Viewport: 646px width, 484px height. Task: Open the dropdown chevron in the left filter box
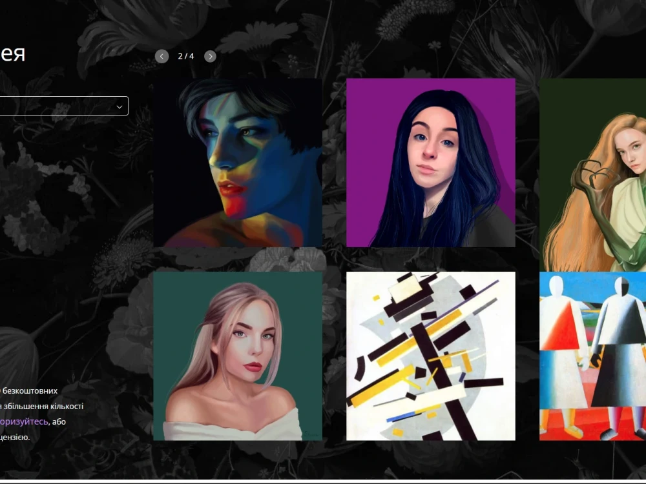click(120, 106)
